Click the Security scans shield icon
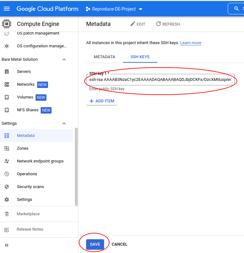The height and width of the screenshot is (253, 244). [x=7, y=187]
